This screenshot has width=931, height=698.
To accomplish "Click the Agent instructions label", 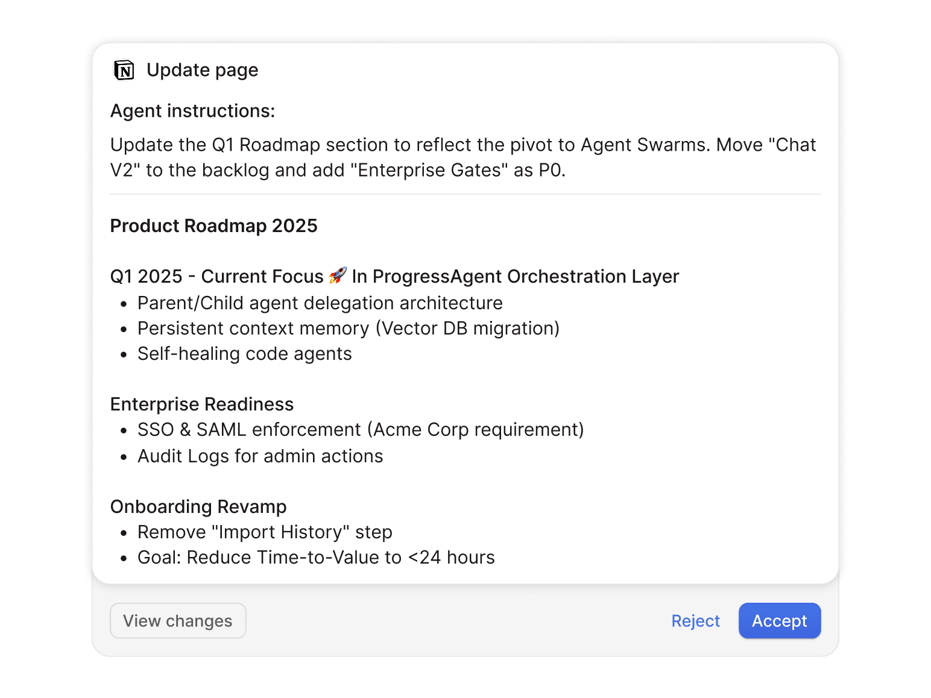I will point(192,111).
